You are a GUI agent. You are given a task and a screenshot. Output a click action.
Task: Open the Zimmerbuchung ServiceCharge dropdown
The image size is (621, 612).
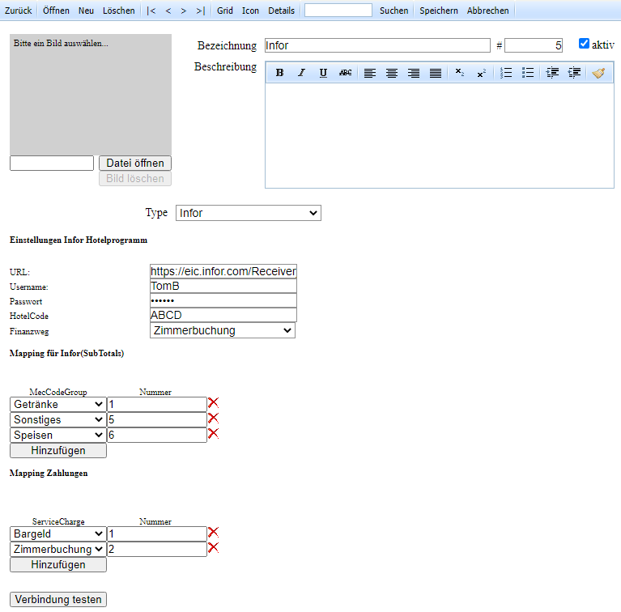coord(58,549)
